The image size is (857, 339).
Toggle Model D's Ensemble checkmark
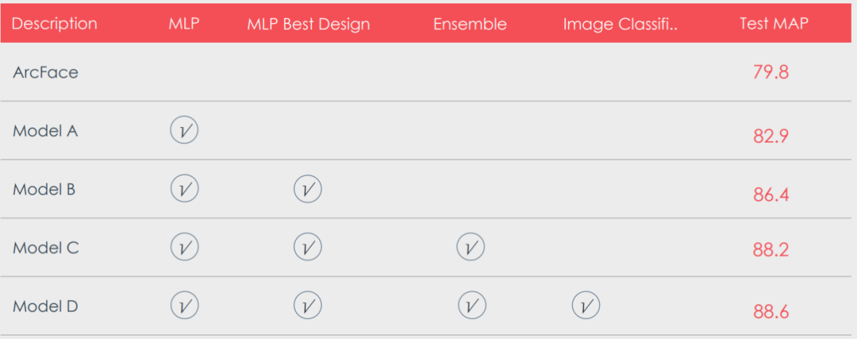472,306
